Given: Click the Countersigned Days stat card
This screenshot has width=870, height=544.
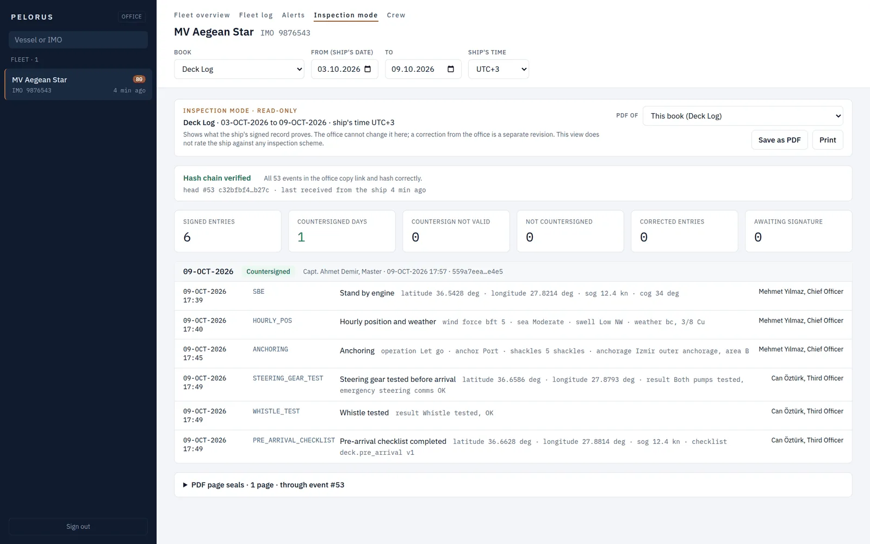Looking at the screenshot, I should tap(342, 231).
